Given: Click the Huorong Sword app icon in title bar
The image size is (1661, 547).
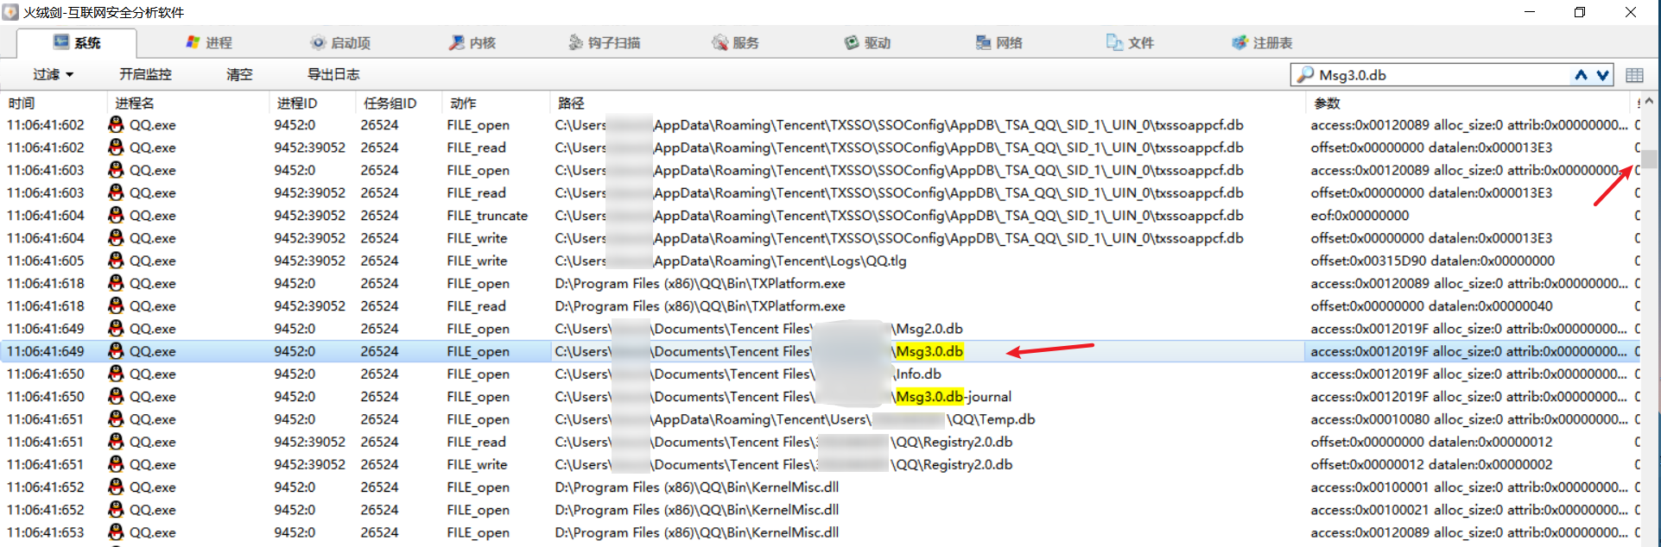Looking at the screenshot, I should coord(10,12).
